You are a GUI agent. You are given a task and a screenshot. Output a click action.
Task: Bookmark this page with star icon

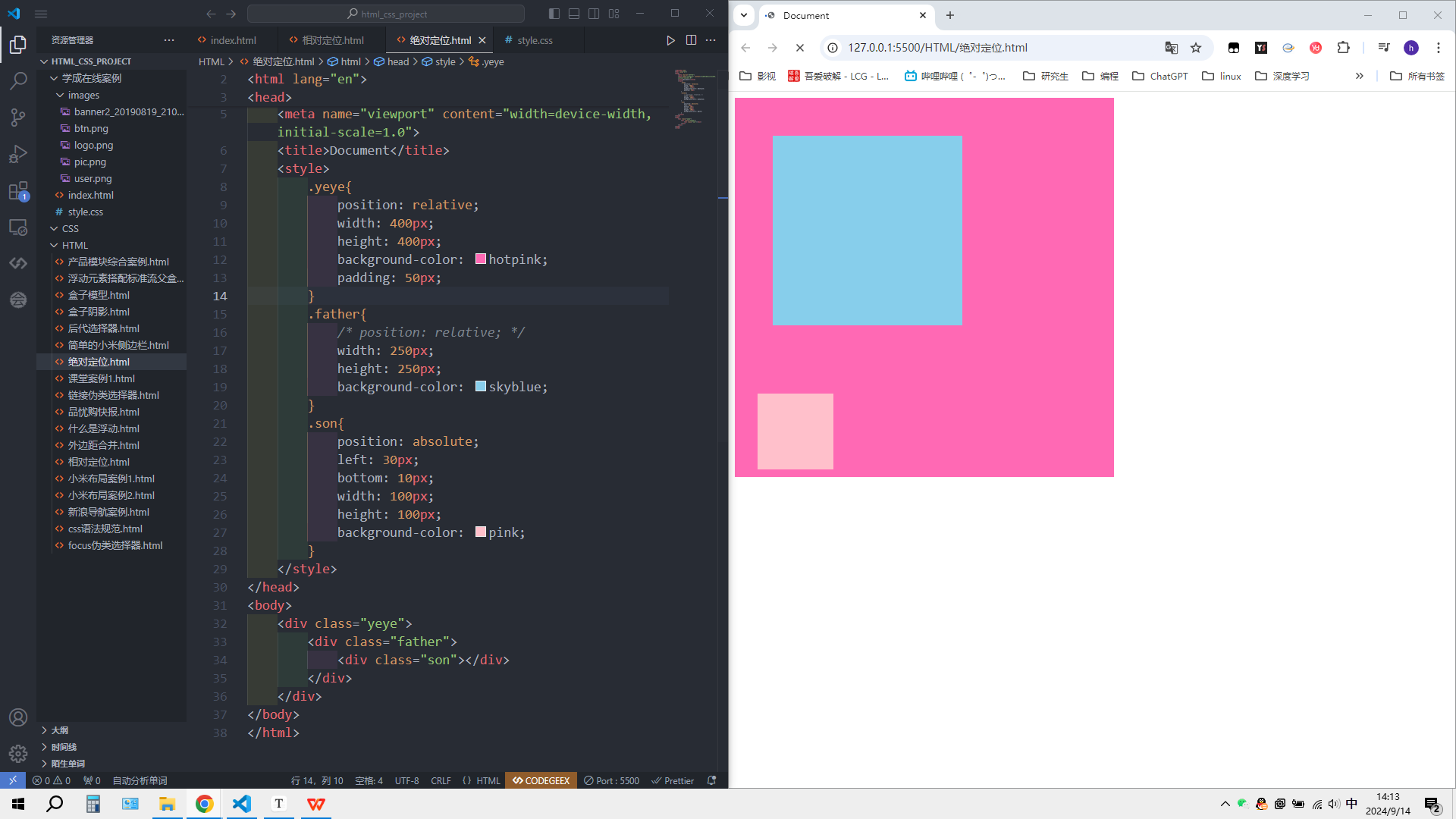click(1196, 48)
